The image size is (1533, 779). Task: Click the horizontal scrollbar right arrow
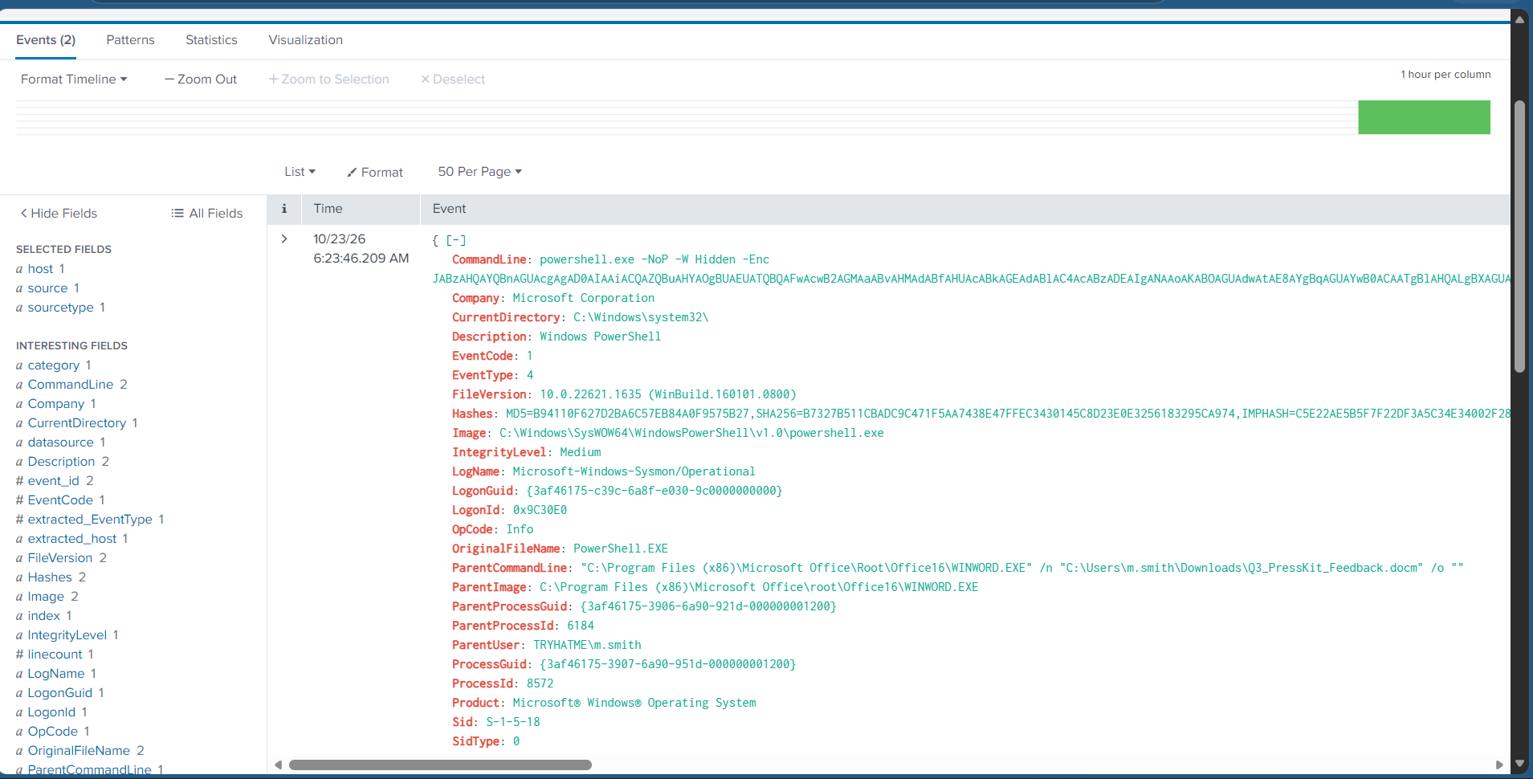[1498, 765]
